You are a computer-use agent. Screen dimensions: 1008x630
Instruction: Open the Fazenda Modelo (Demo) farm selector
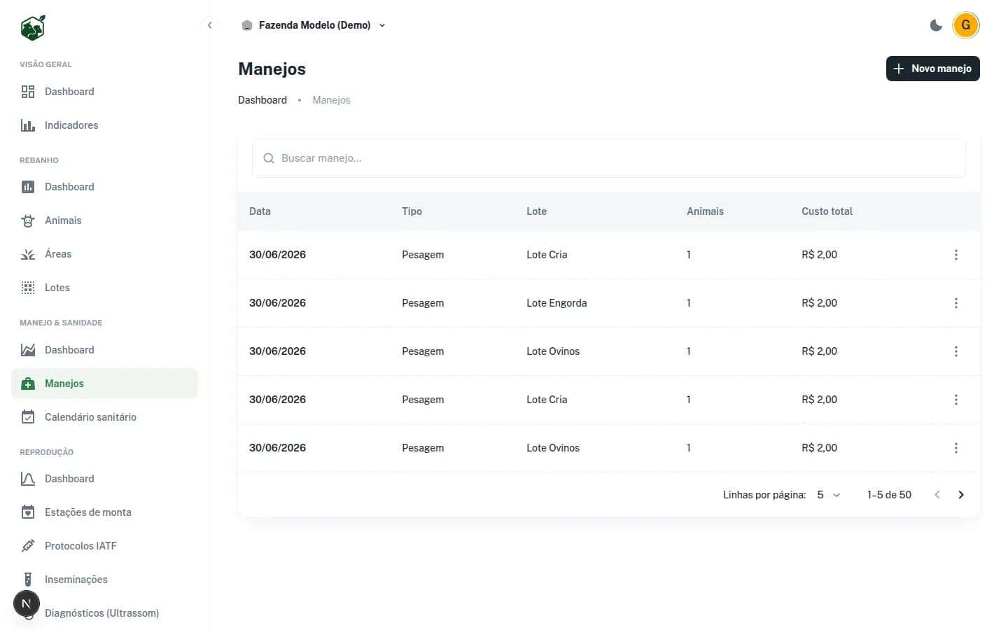[314, 25]
